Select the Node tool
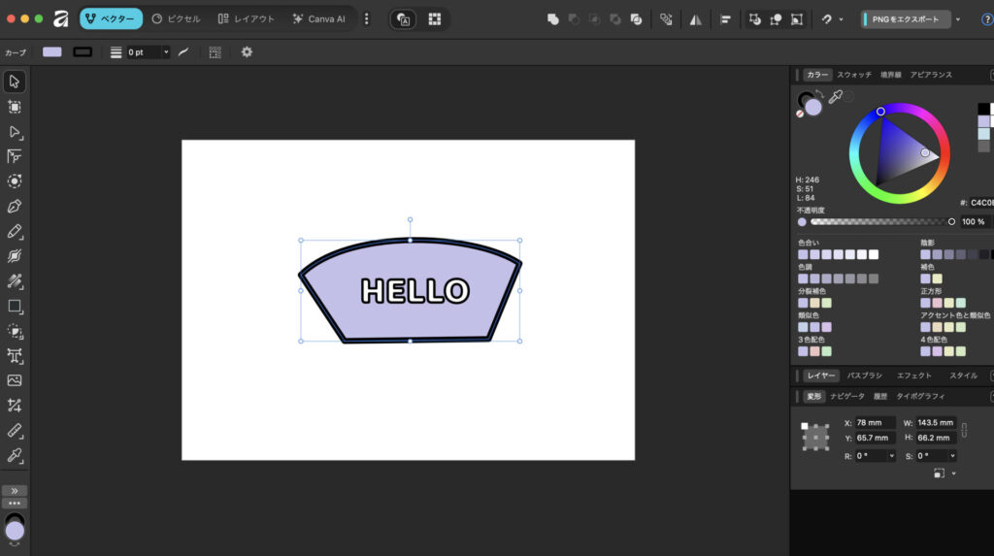Image resolution: width=994 pixels, height=556 pixels. tap(15, 131)
